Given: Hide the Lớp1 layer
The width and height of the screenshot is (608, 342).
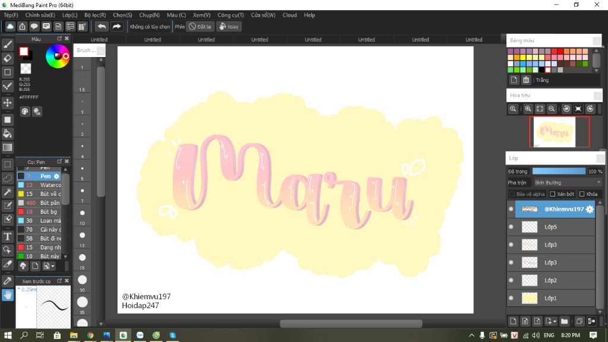Looking at the screenshot, I should pos(511,298).
